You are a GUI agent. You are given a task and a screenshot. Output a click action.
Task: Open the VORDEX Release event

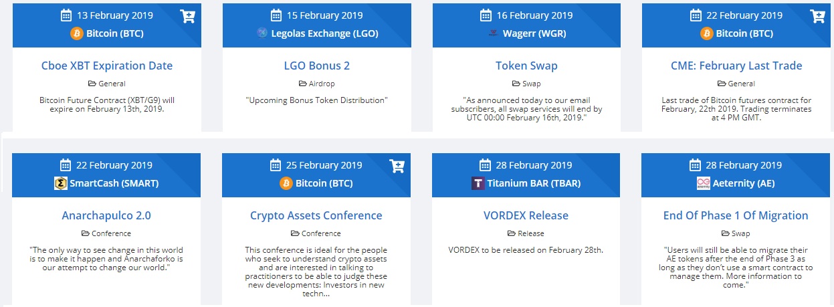coord(526,215)
